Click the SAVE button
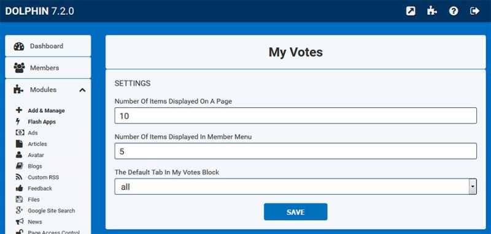Viewport: 491px width, 234px height. point(295,212)
